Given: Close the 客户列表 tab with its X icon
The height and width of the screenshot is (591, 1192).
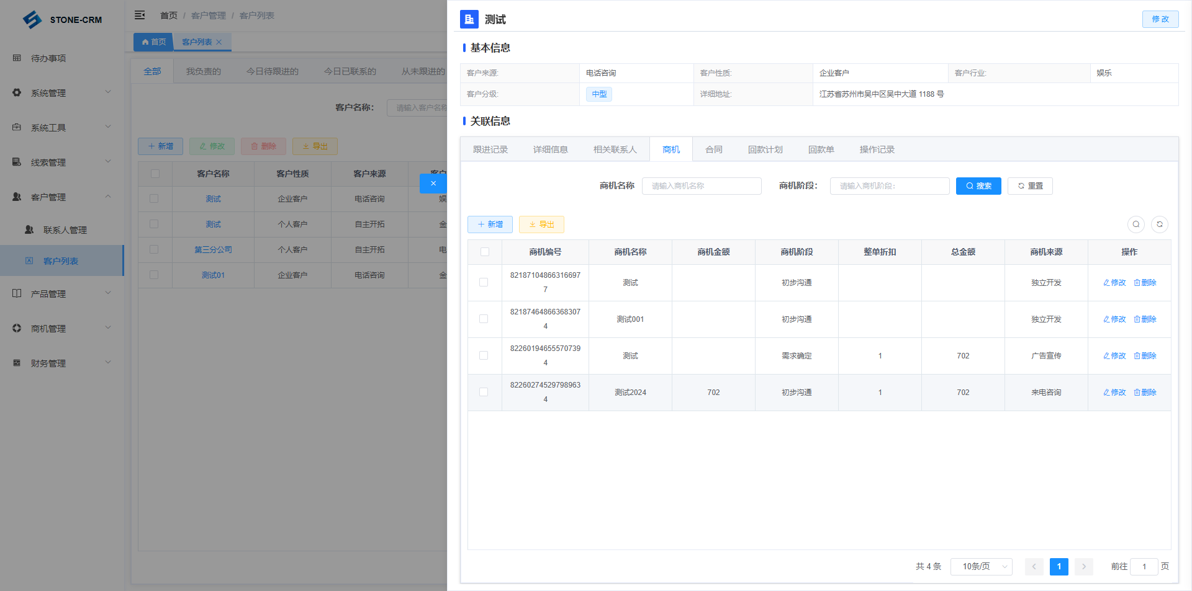Looking at the screenshot, I should click(x=219, y=42).
